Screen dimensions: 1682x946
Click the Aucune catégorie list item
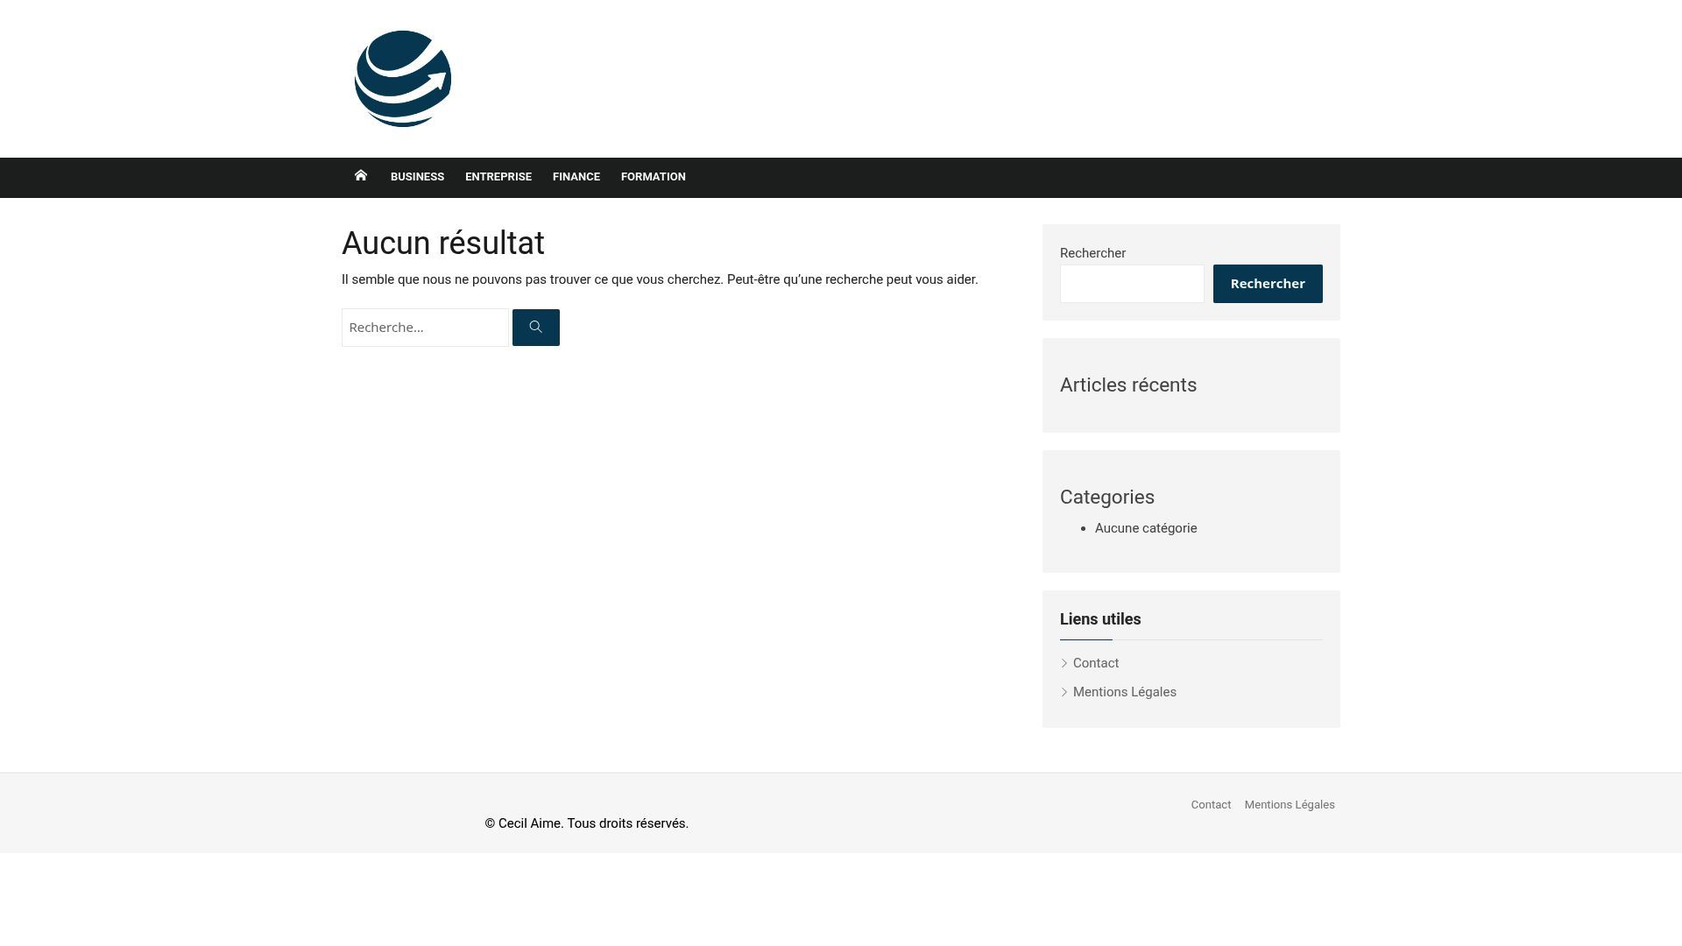(x=1146, y=528)
